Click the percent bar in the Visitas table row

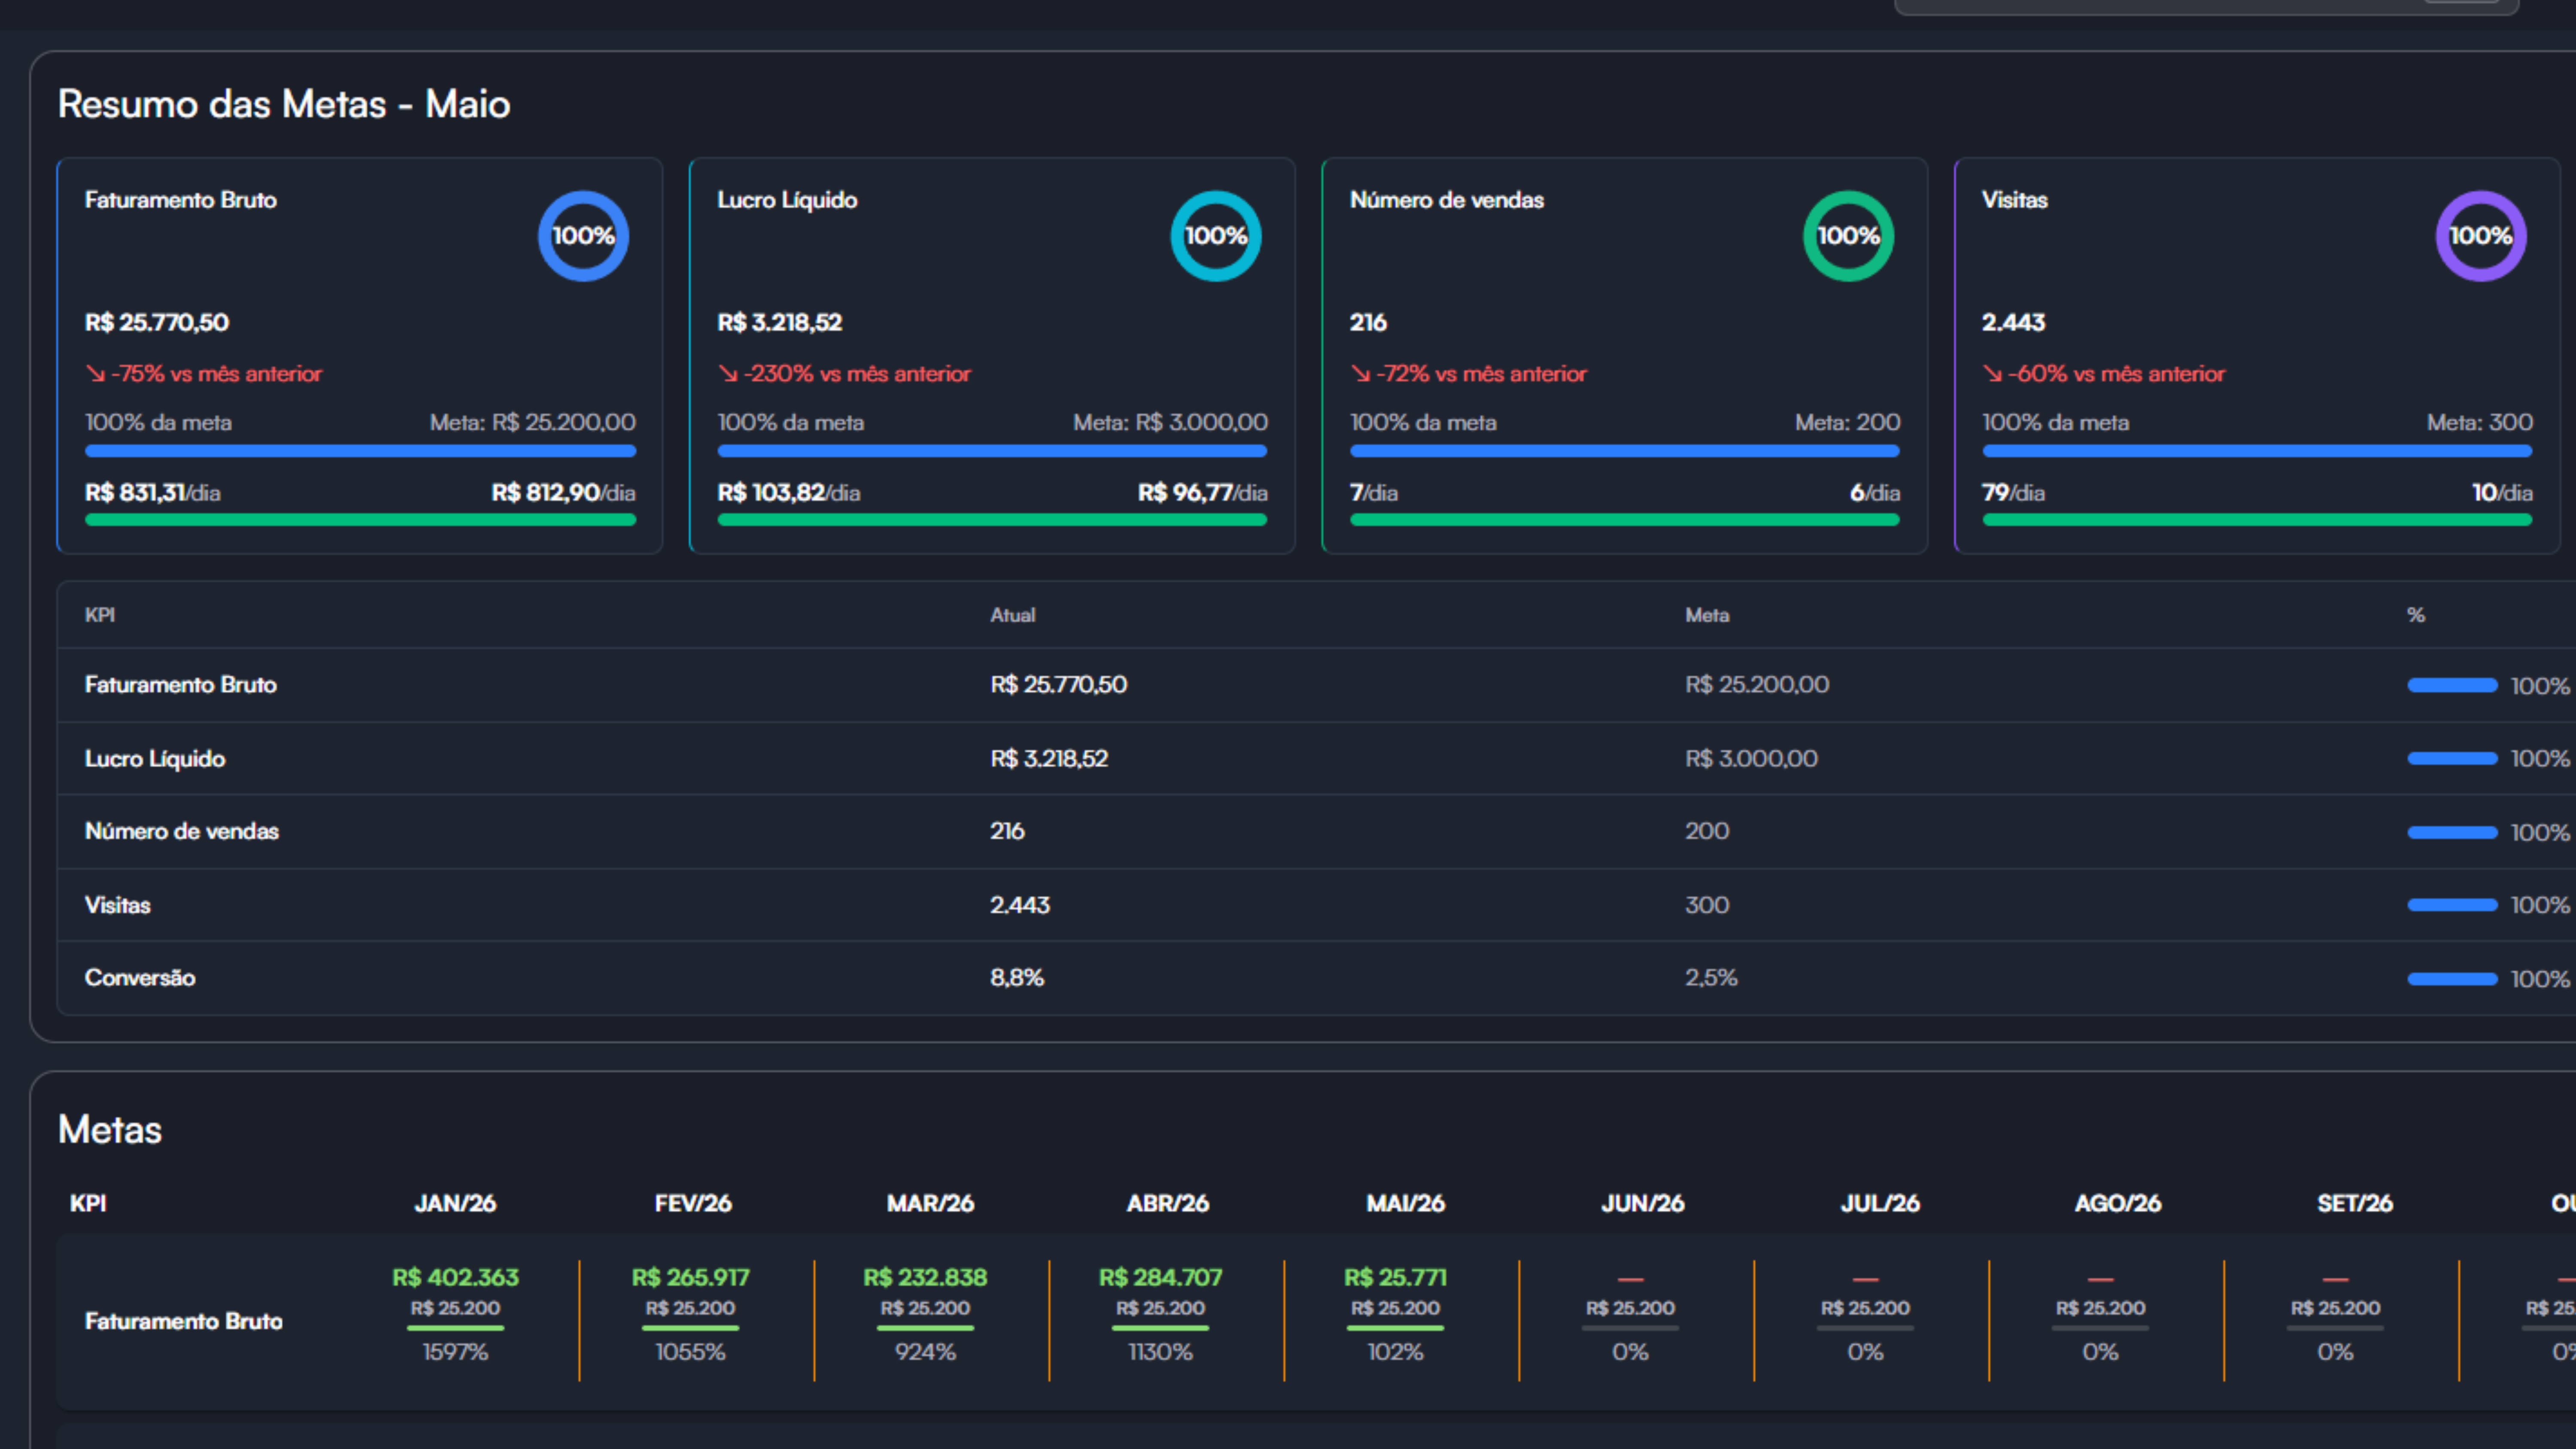pos(2452,905)
